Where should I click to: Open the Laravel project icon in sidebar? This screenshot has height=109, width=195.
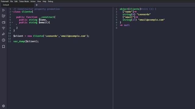pyautogui.click(x=3, y=16)
